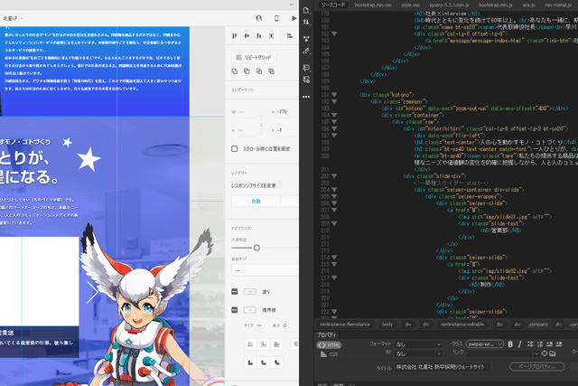This screenshot has height=386, width=578.
Task: Insert ordered list in Properties panel
Action: point(540,344)
